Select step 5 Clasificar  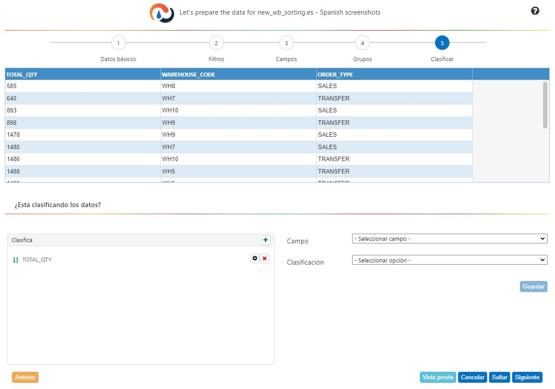point(442,43)
